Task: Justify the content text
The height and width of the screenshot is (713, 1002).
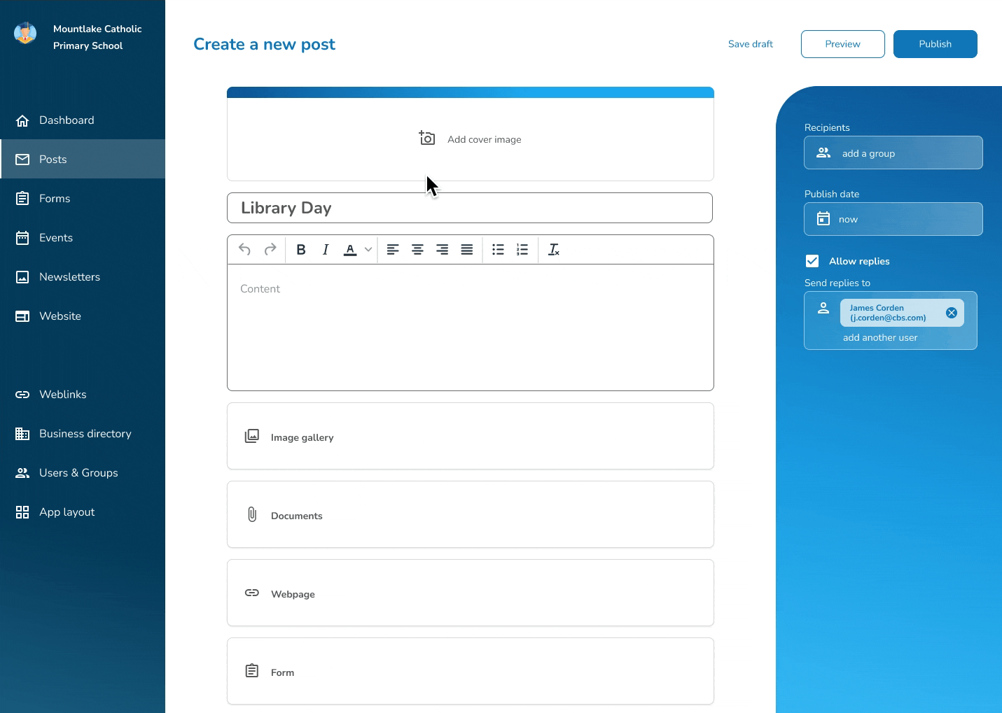Action: pos(467,250)
